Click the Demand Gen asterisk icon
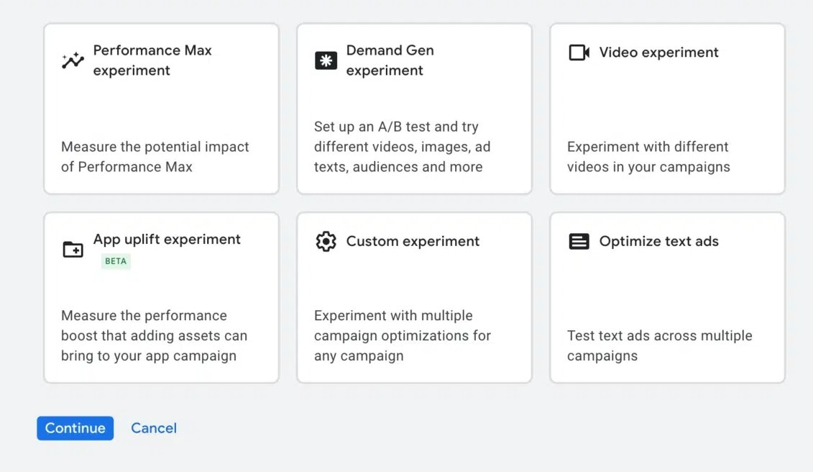 [x=326, y=60]
